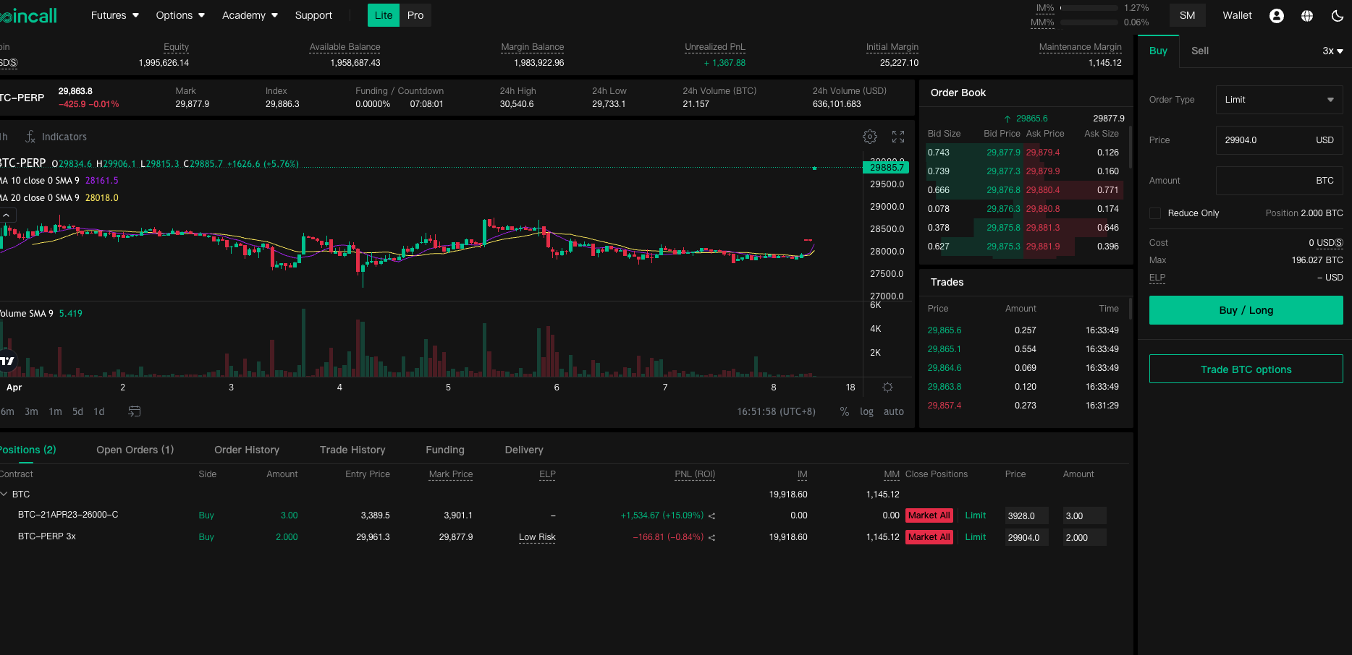Click the order Amount BTC input field
The height and width of the screenshot is (655, 1352).
point(1279,181)
